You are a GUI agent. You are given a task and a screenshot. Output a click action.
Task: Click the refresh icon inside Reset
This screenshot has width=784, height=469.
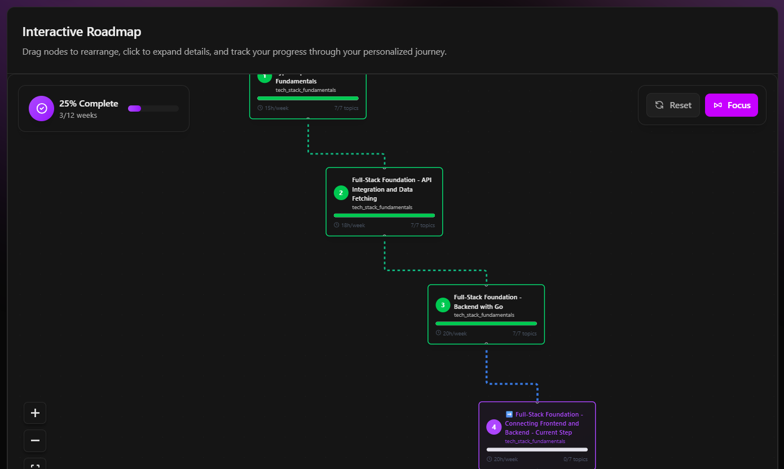coord(659,105)
